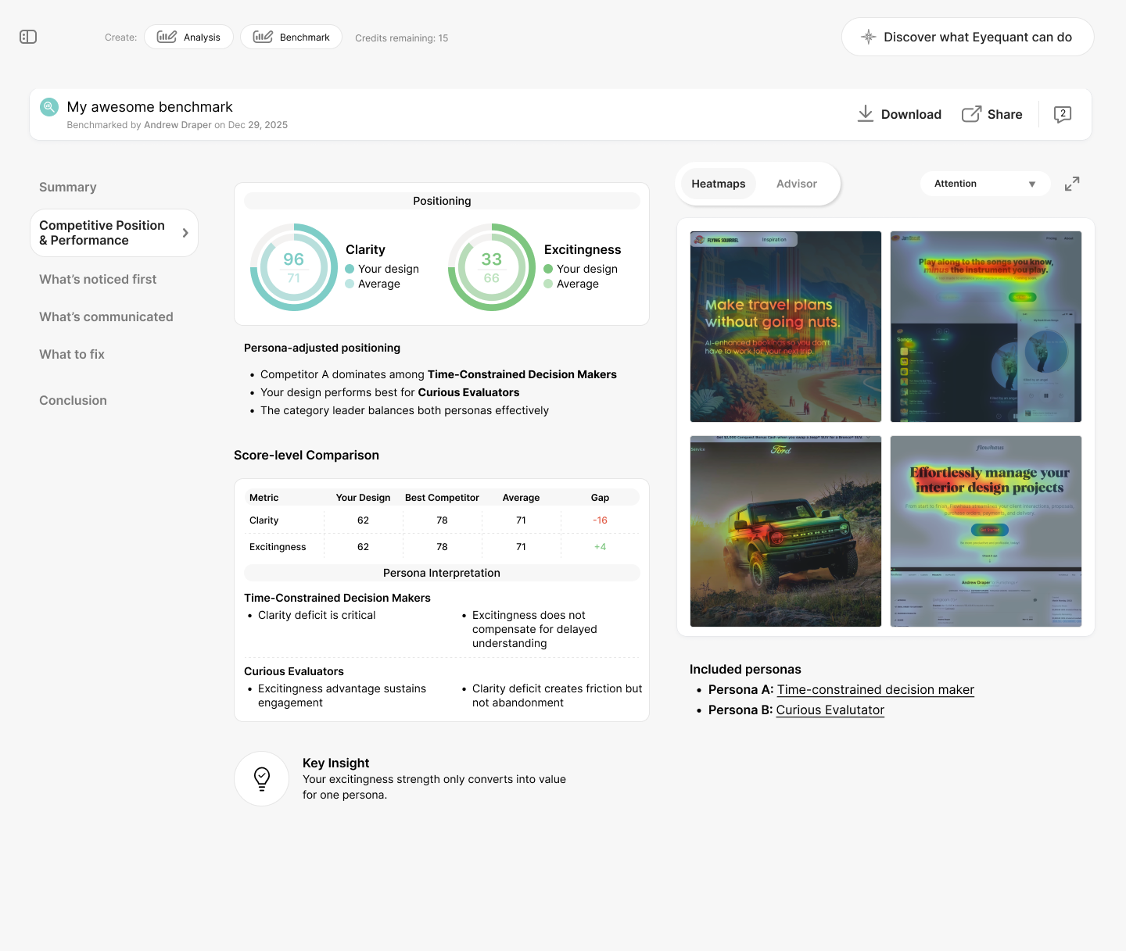
Task: Click the Persona Interpretation header bar
Action: 442,573
